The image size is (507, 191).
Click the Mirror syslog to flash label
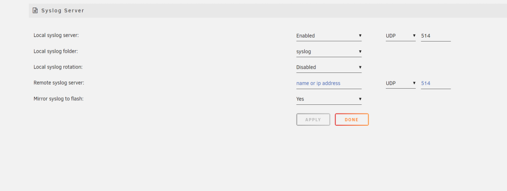click(x=58, y=99)
